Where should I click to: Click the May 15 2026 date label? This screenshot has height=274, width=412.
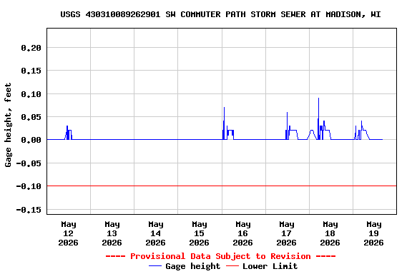tap(199, 233)
